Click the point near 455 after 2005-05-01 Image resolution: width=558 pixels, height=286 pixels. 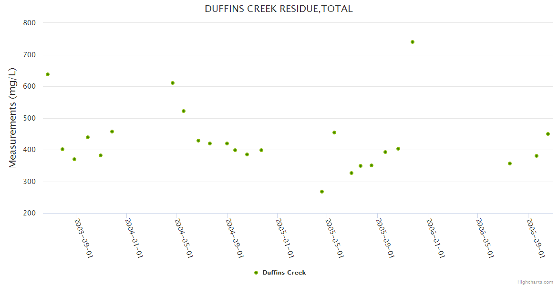click(334, 133)
